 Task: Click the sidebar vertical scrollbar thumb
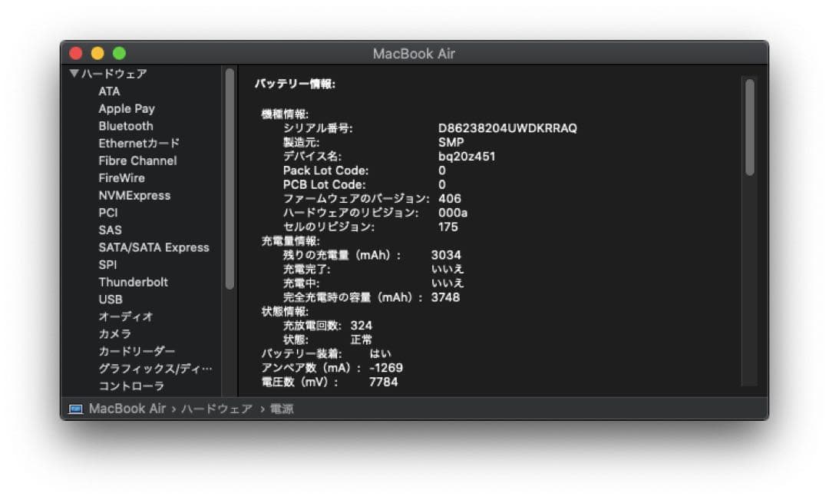point(230,179)
